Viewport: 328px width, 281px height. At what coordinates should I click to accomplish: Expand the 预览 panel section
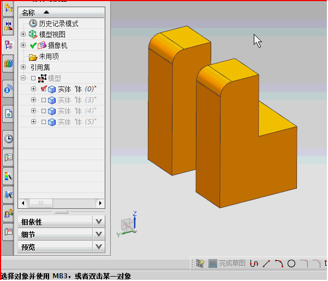pos(98,247)
